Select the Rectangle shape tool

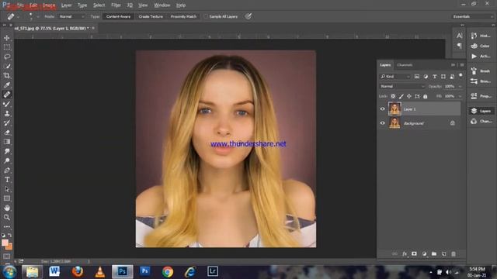pyautogui.click(x=7, y=198)
